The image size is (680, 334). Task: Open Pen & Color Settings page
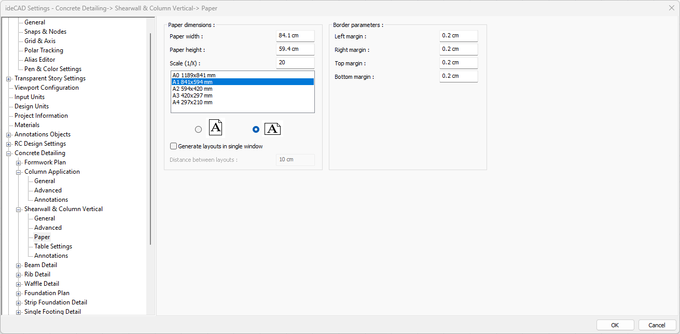[52, 69]
